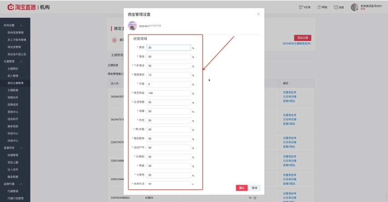Screen dimensions: 388x202
Task: Focus the 大家电 commission input field
Action: (x=168, y=175)
